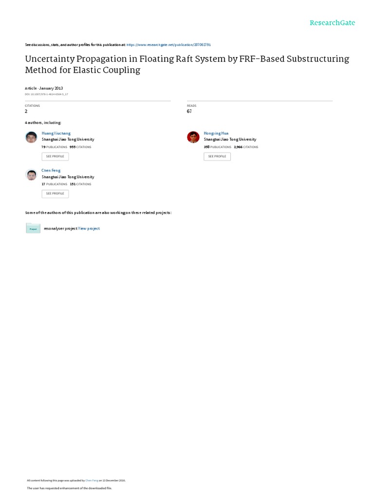Click Chen Feng's profile photo
The height and width of the screenshot is (499, 374).
31,175
